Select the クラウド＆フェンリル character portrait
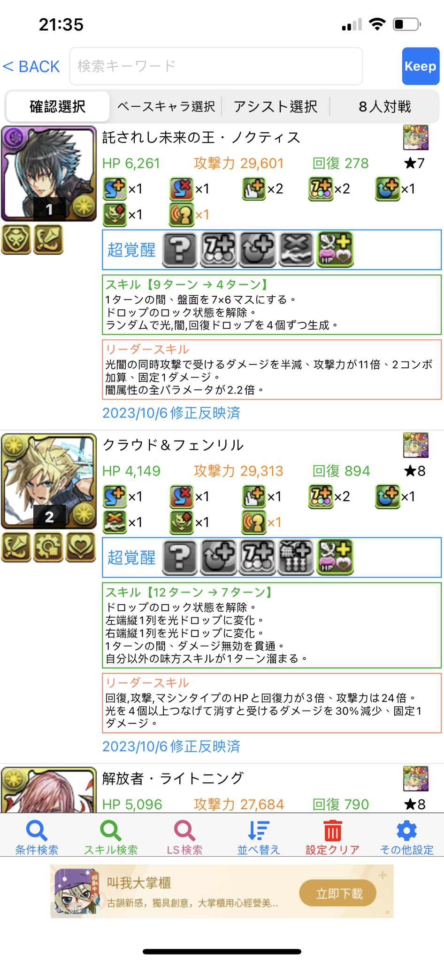444x963 pixels. point(49,481)
